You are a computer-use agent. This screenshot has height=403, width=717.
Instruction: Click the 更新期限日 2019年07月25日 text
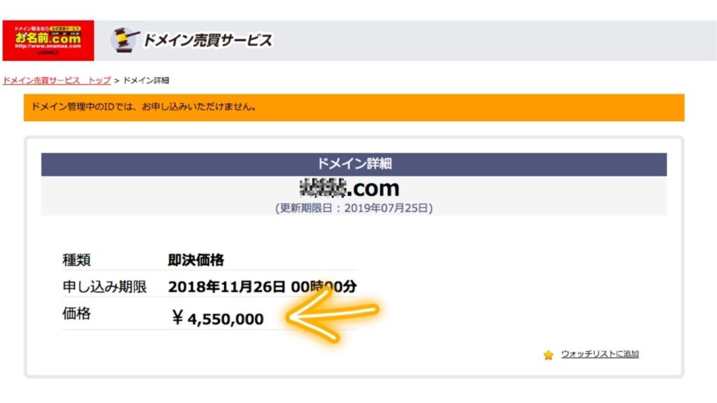click(354, 208)
